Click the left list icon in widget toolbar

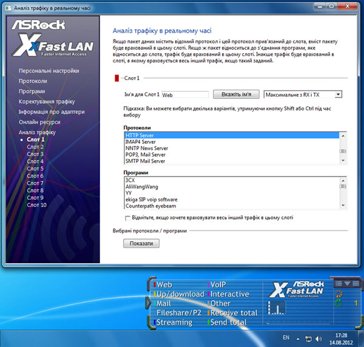[x=339, y=283]
